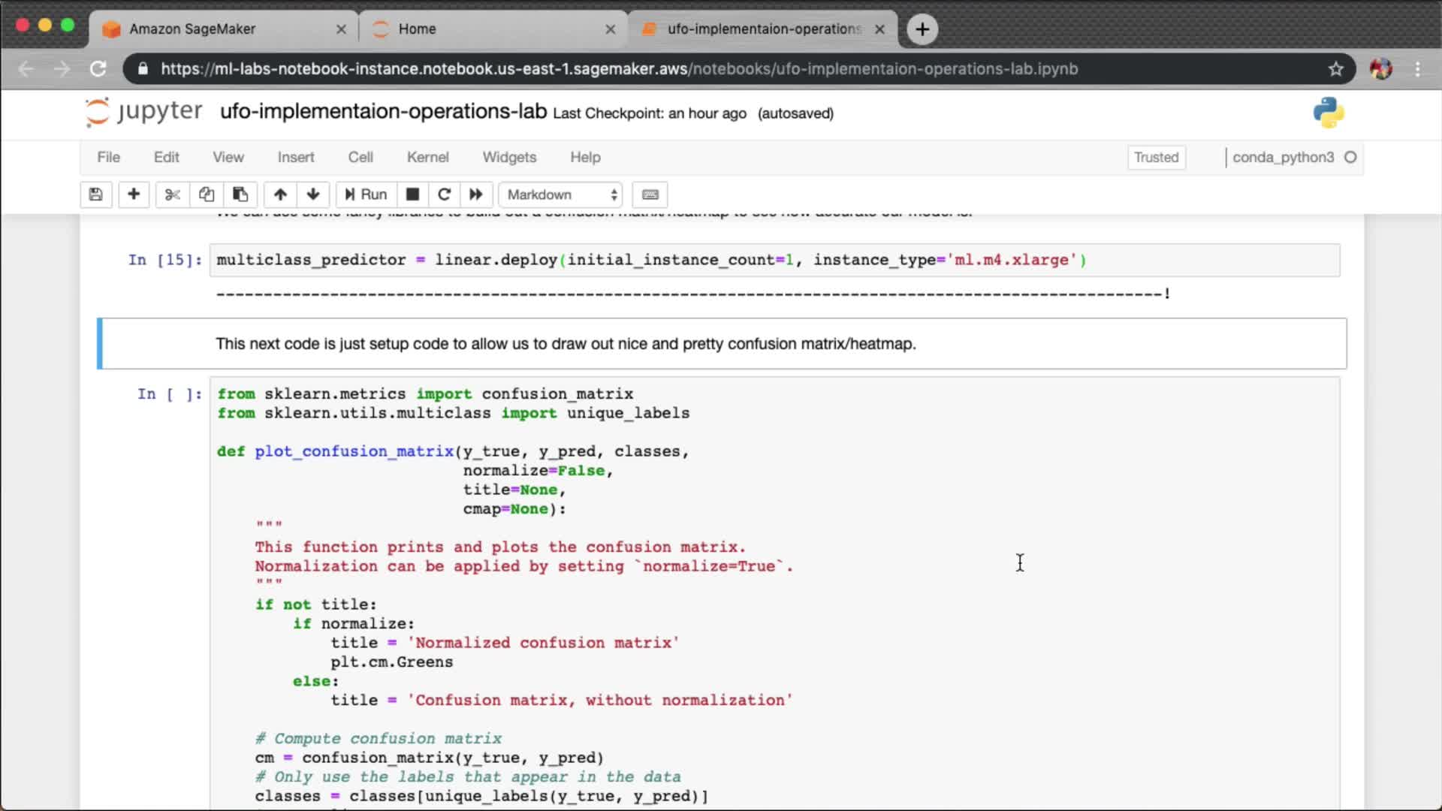Cut selected cells with the scissors icon
This screenshot has width=1442, height=811.
click(x=172, y=194)
